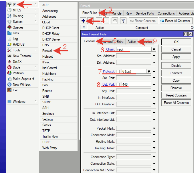This screenshot has height=173, width=194.
Task: Open the Chain dropdown list
Action: [154, 49]
